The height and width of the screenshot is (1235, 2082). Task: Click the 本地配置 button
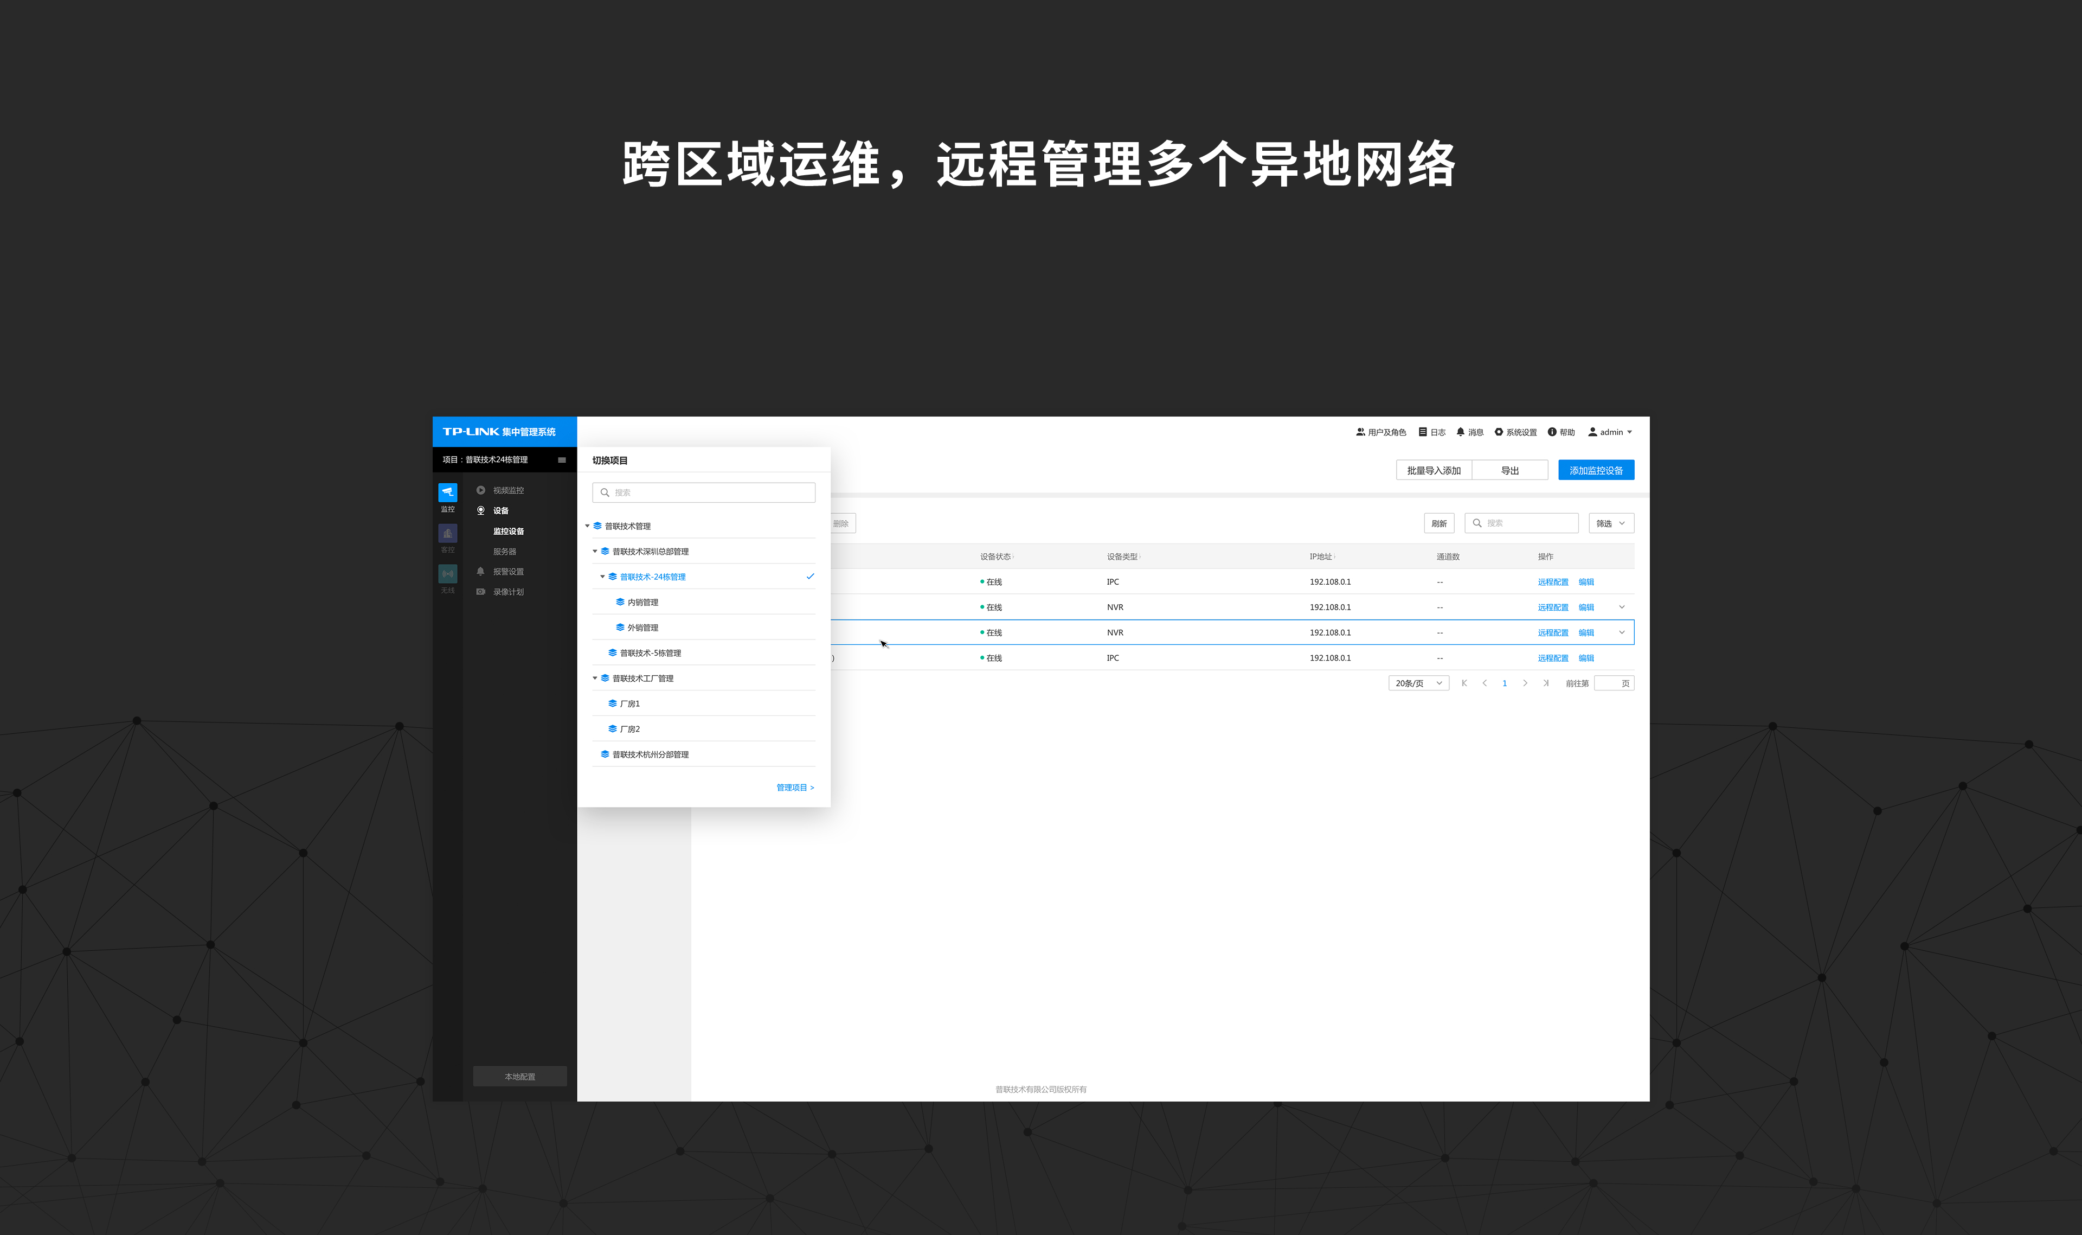[520, 1076]
